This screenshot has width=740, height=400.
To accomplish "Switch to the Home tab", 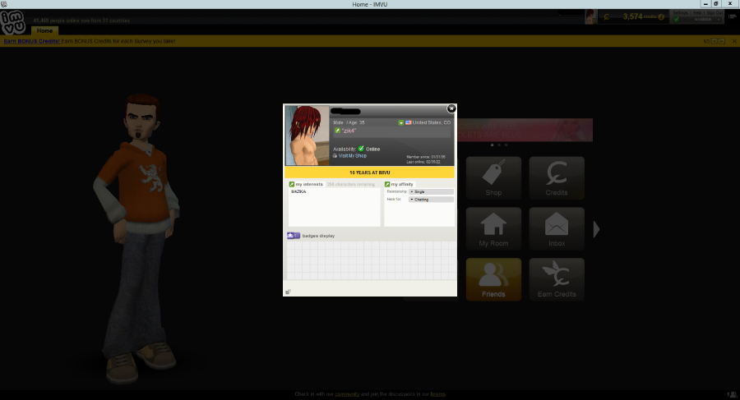I will tap(45, 30).
